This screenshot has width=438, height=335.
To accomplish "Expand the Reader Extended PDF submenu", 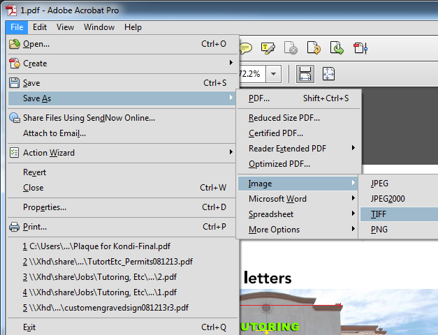I will [x=353, y=148].
